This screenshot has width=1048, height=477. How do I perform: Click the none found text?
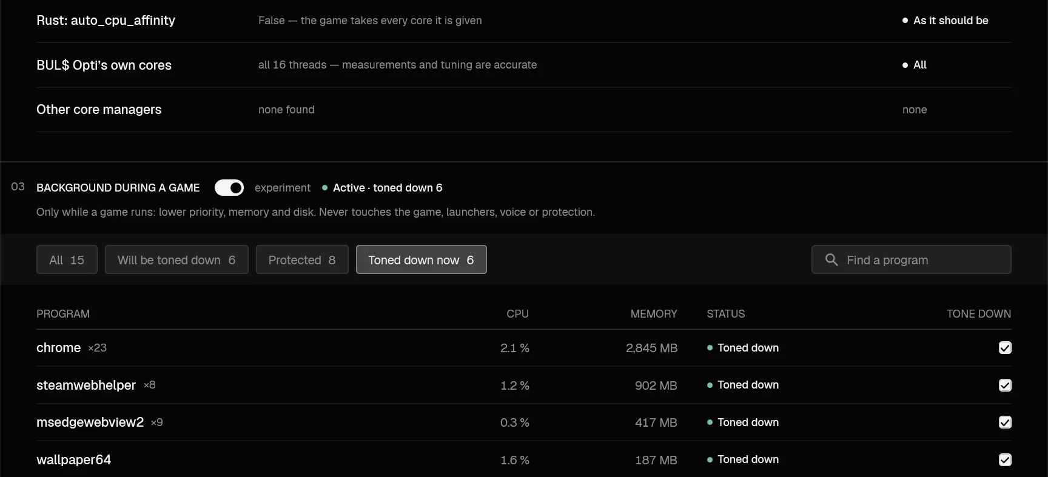click(x=286, y=110)
